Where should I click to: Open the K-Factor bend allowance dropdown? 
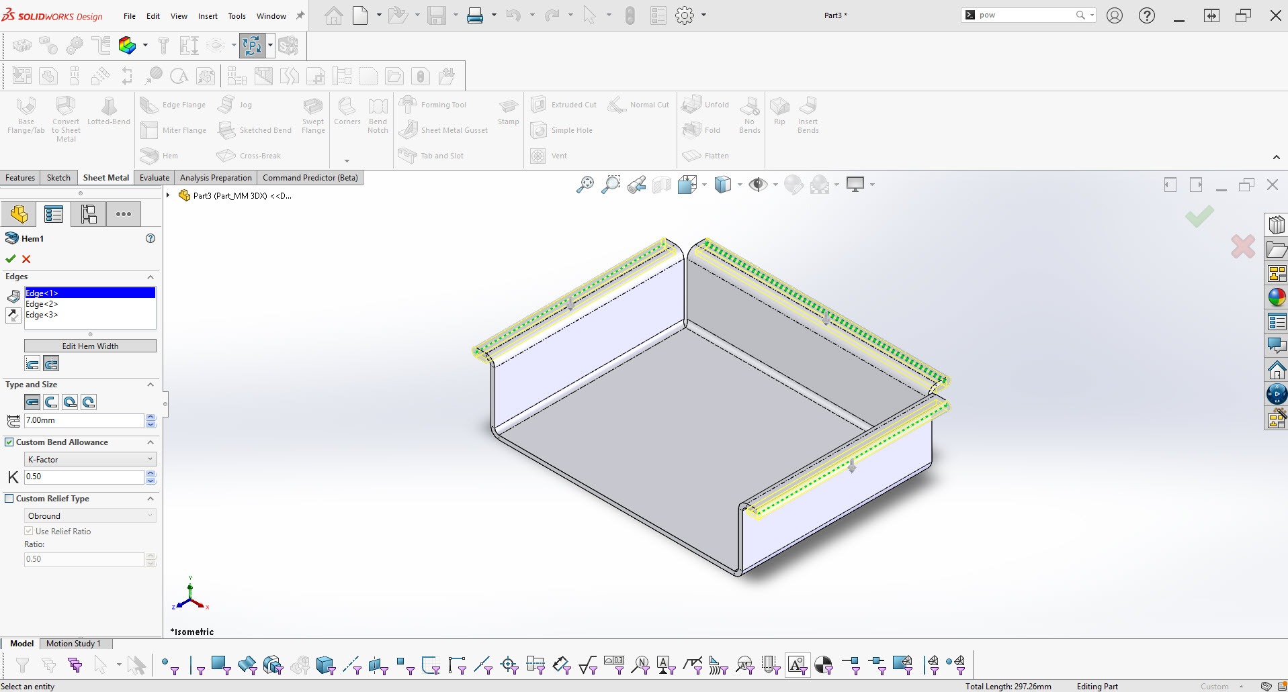click(x=89, y=459)
